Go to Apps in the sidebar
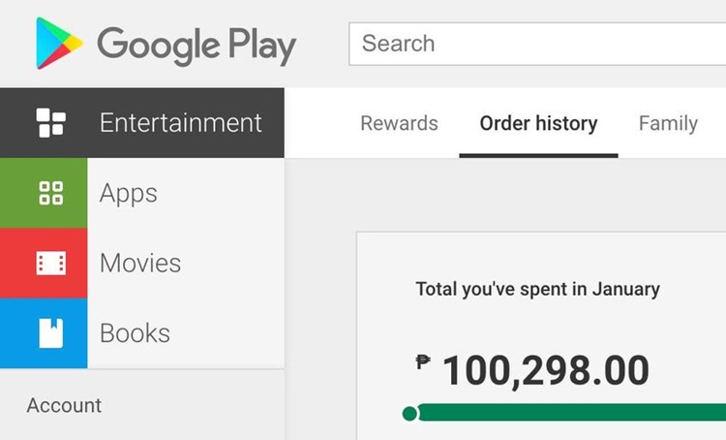 point(128,193)
